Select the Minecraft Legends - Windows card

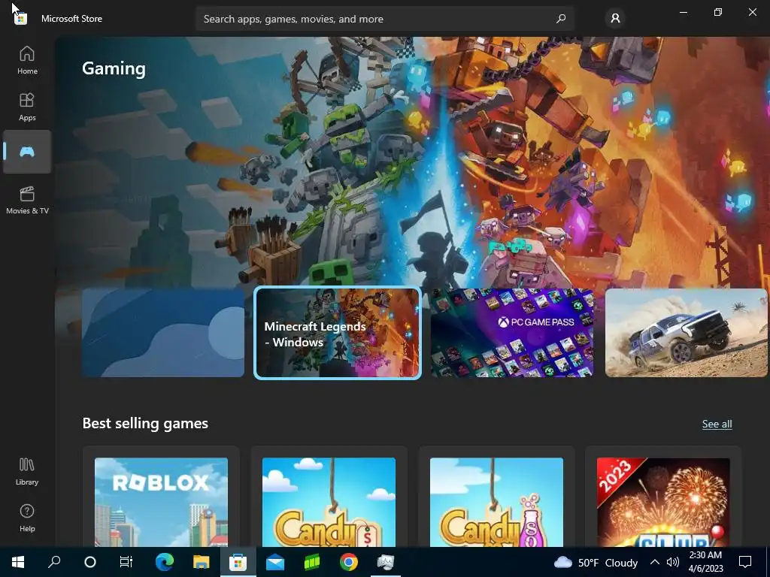(x=338, y=333)
